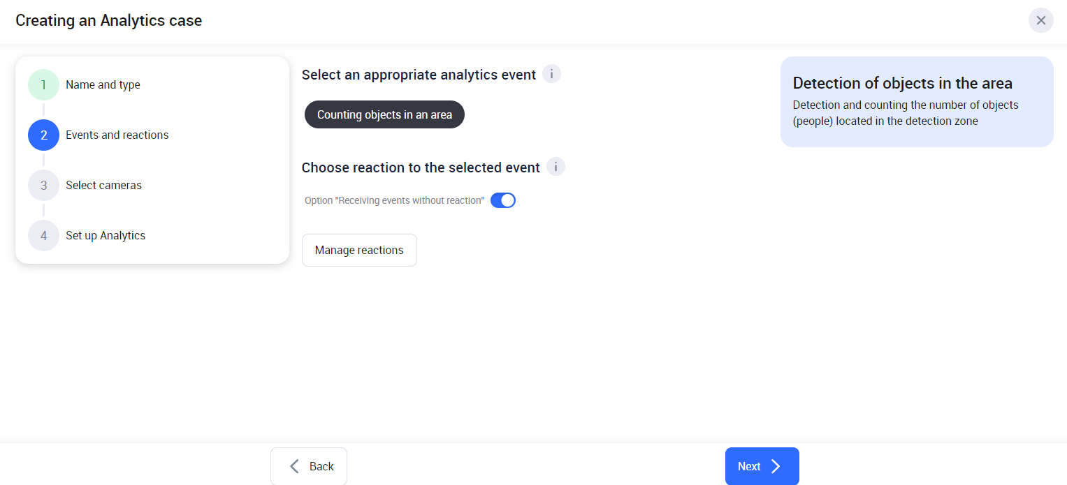Jump to the Select cameras step
The width and height of the screenshot is (1067, 485).
pos(103,186)
